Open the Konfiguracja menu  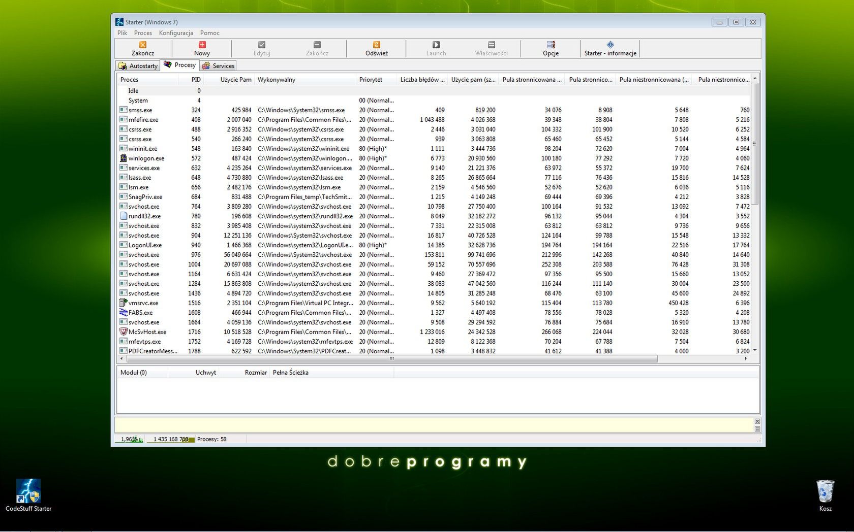(176, 33)
